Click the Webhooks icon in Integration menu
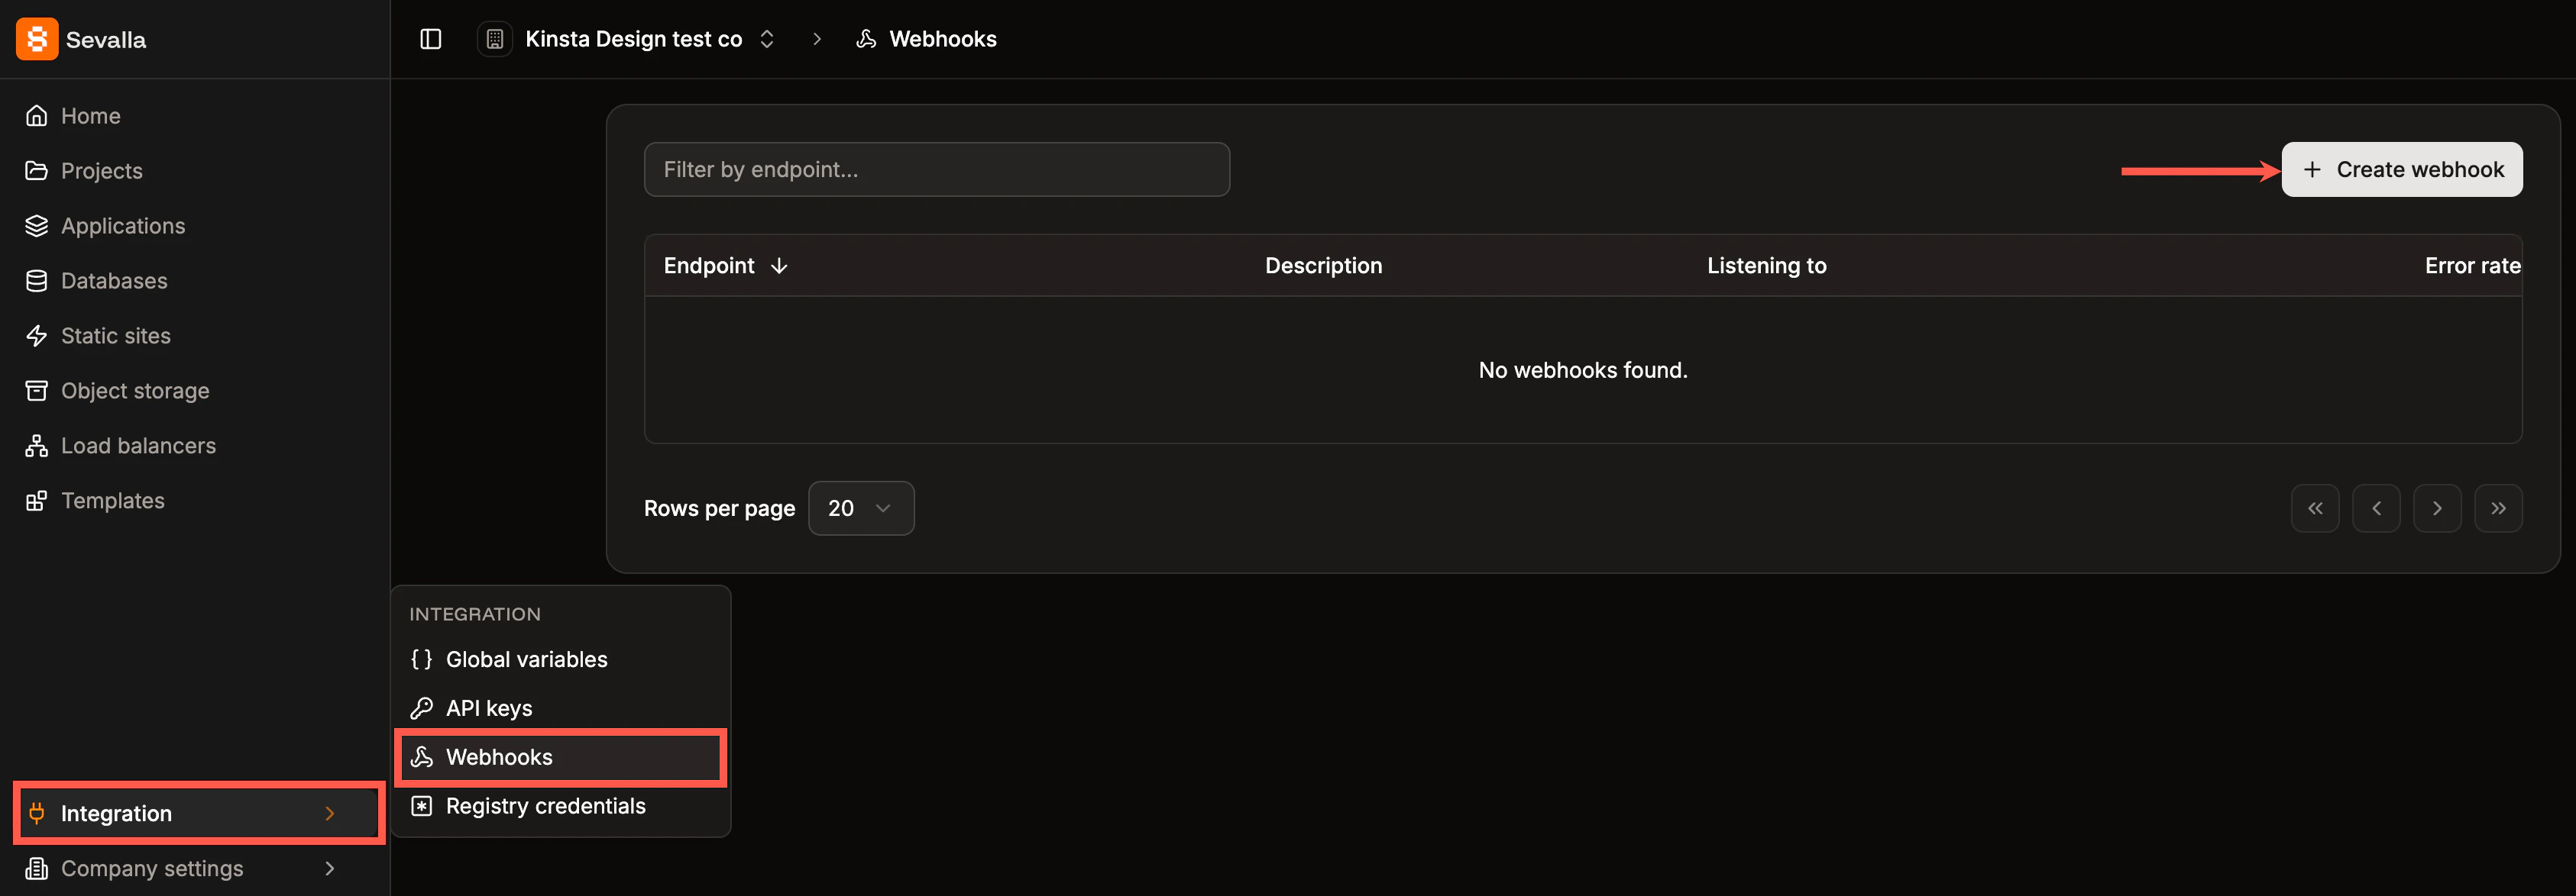 pos(422,757)
